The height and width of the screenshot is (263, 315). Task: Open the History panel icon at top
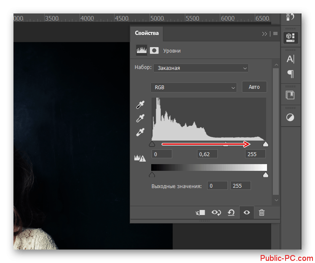pyautogui.click(x=291, y=17)
